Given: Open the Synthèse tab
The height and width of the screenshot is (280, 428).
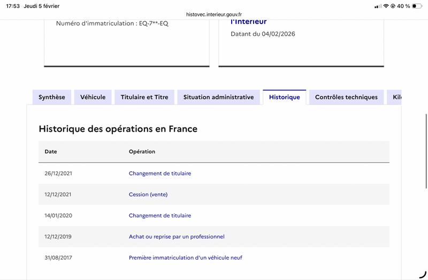Looking at the screenshot, I should [52, 97].
